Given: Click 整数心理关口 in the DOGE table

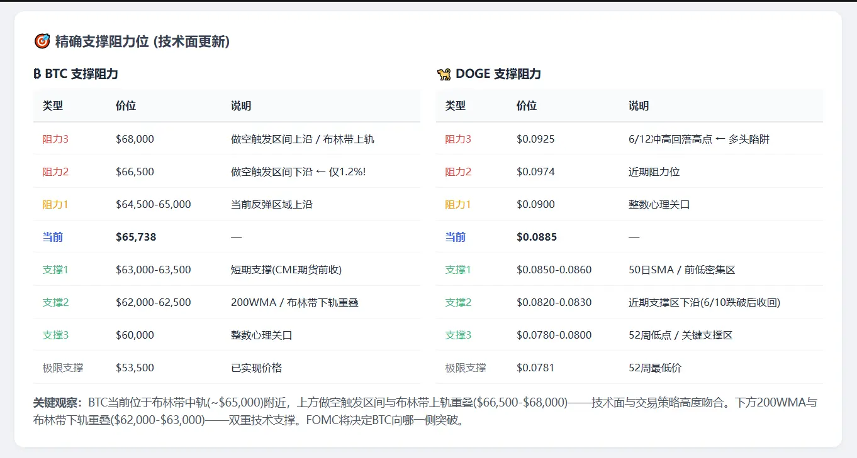Looking at the screenshot, I should click(x=659, y=204).
